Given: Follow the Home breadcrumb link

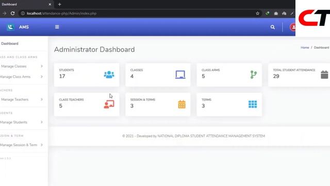Looking at the screenshot, I should point(305,48).
